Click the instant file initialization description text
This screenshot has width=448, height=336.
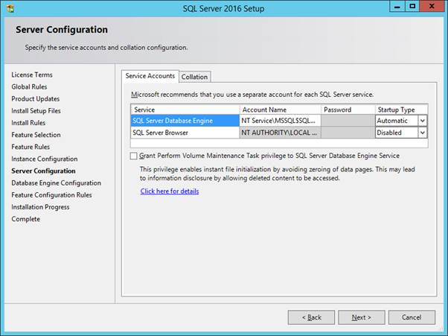pos(277,174)
